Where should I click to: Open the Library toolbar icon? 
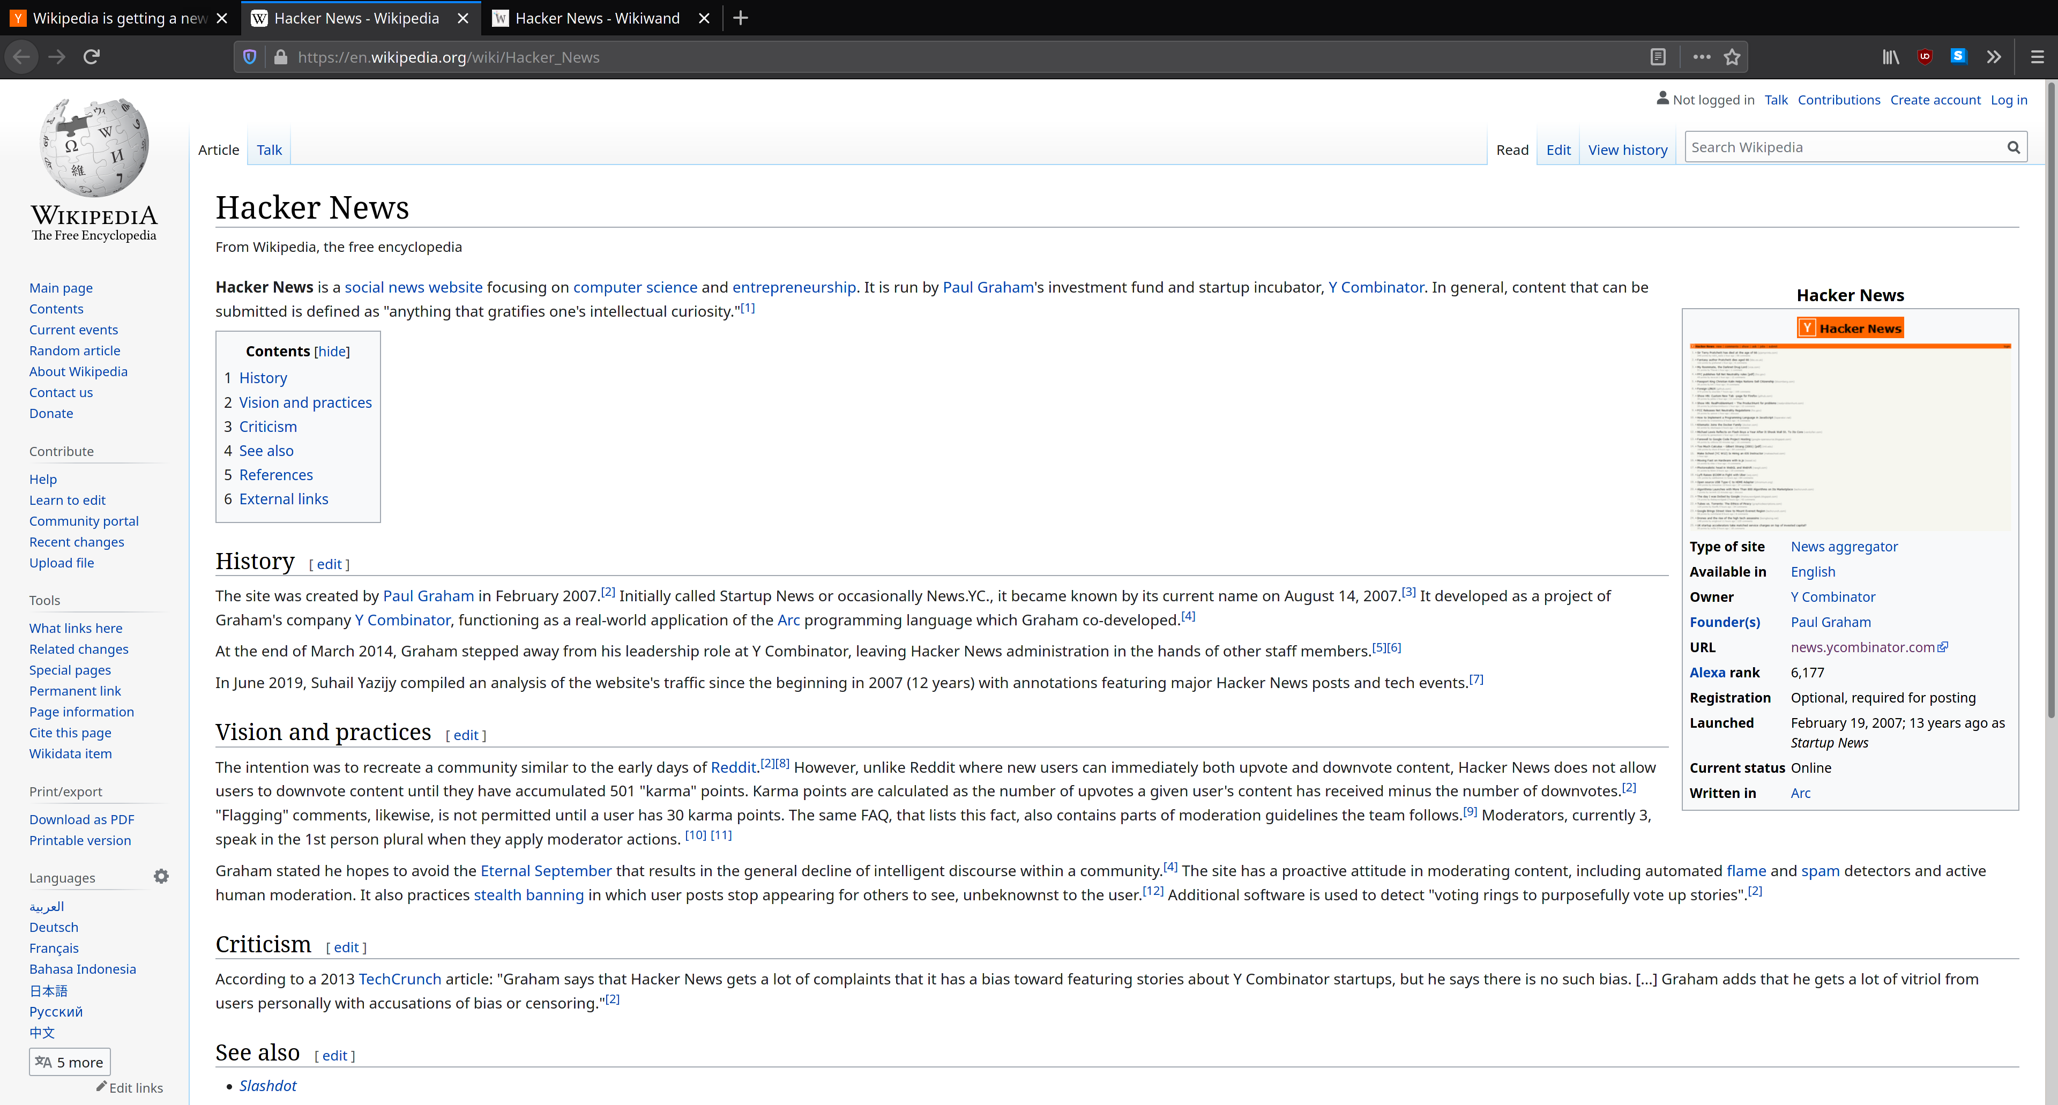point(1890,57)
